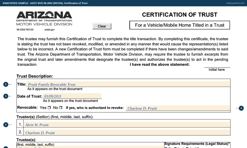This screenshot has height=148, width=247.
Task: Click the Certification of Trust heading
Action: [180, 15]
